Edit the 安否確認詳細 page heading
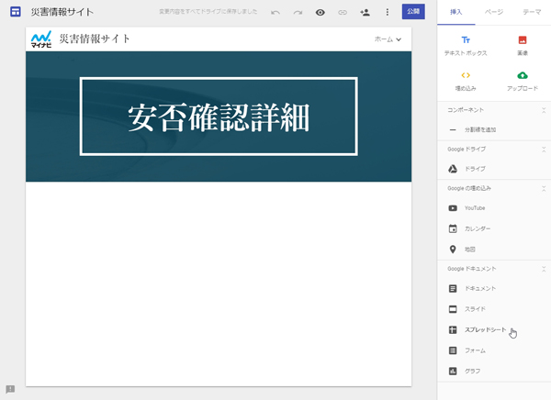551x400 pixels. pos(219,117)
